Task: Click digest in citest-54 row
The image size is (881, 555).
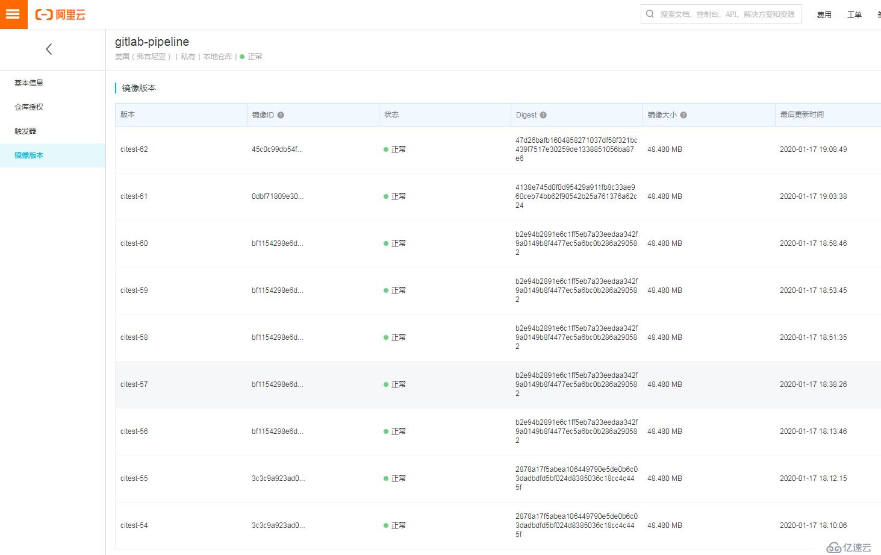Action: click(576, 525)
